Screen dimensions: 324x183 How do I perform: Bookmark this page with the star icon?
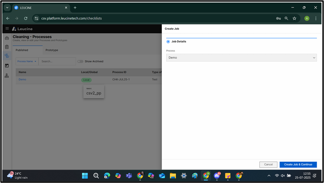tap(294, 18)
